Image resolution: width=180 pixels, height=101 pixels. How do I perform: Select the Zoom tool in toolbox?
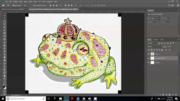click(4, 79)
